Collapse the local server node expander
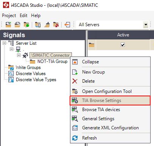This screenshot has height=146, width=154. (x=12, y=49)
